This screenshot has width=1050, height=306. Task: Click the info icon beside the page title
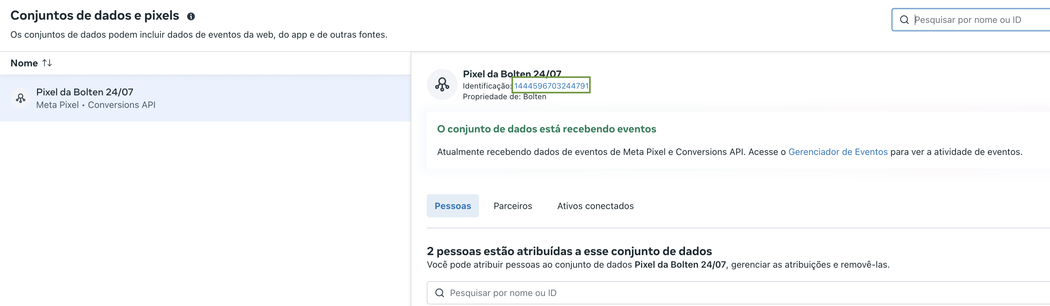coord(191,16)
